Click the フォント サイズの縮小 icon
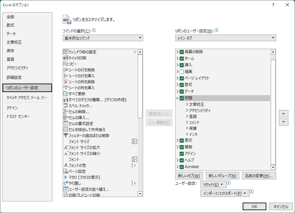 click(66, 153)
